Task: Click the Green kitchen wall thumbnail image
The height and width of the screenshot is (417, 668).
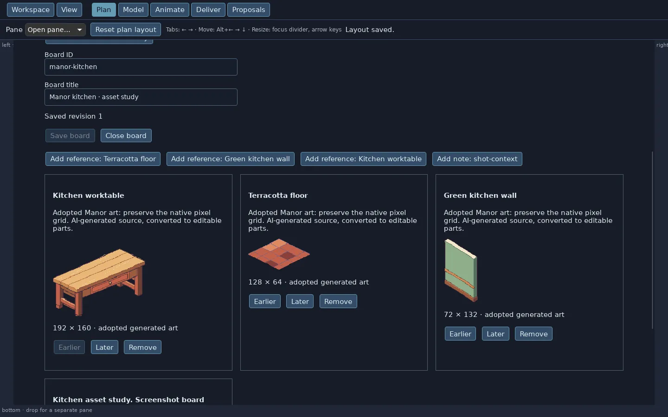Action: [x=461, y=270]
